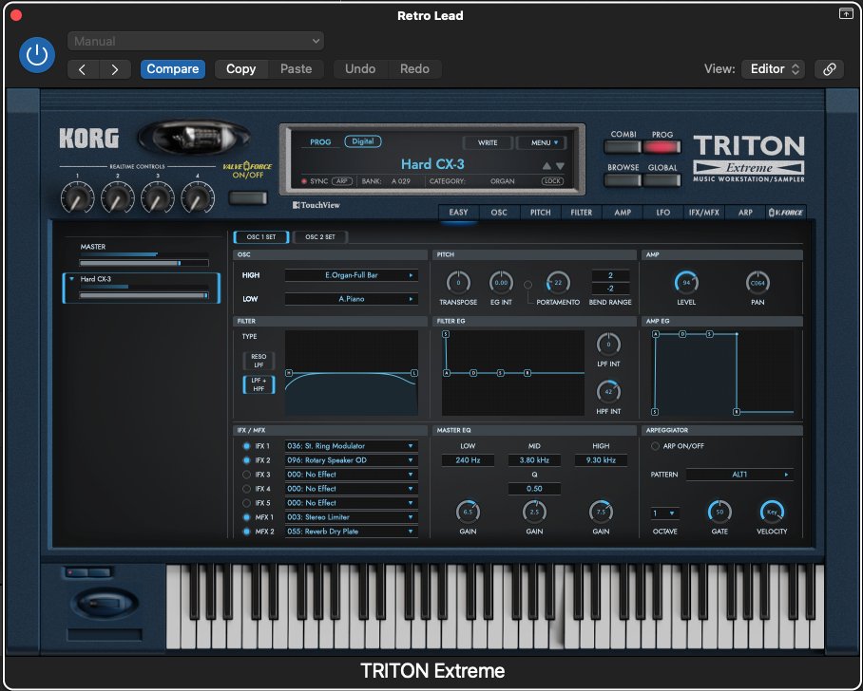
Task: Open the arpeggiator OCTAVE dropdown
Action: (665, 514)
